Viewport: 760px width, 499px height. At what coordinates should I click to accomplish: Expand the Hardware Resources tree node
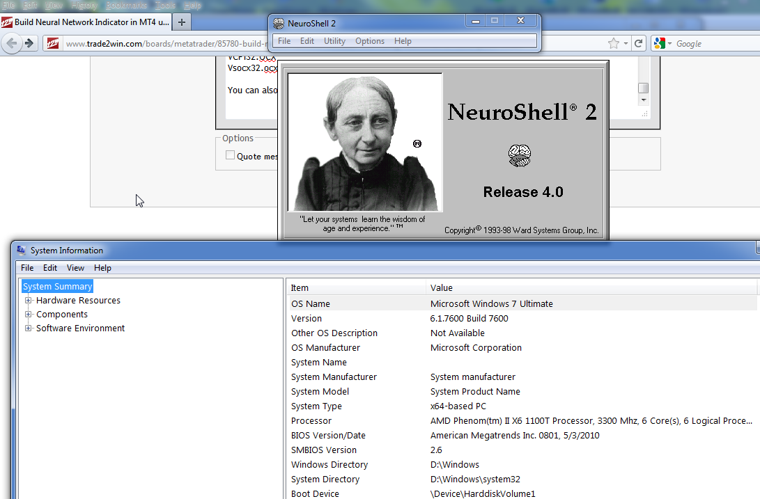[28, 301]
